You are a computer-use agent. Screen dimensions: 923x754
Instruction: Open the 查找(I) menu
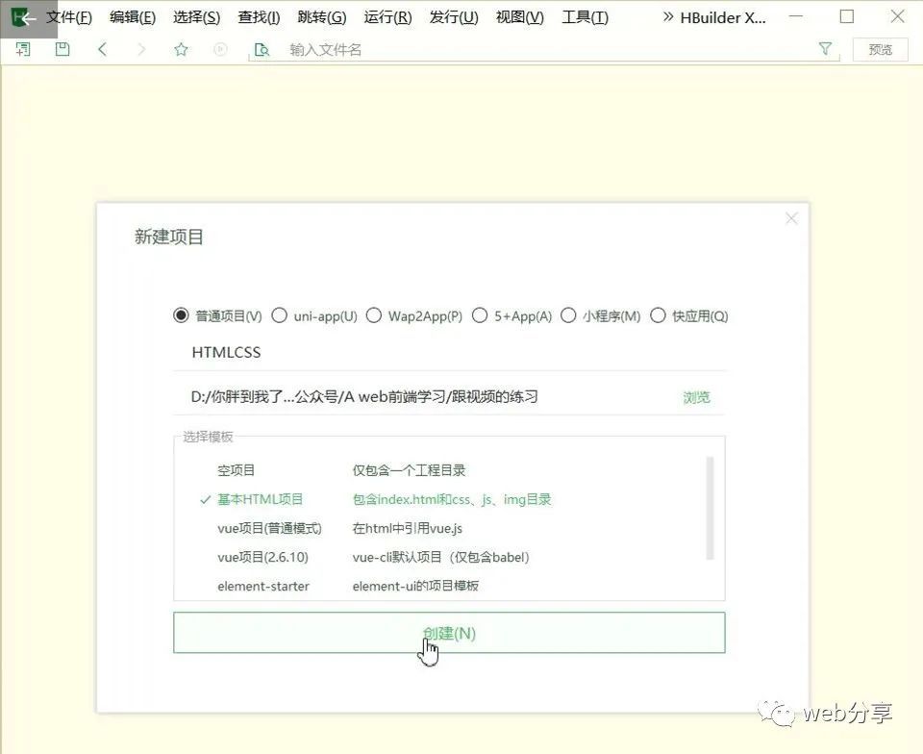coord(259,17)
